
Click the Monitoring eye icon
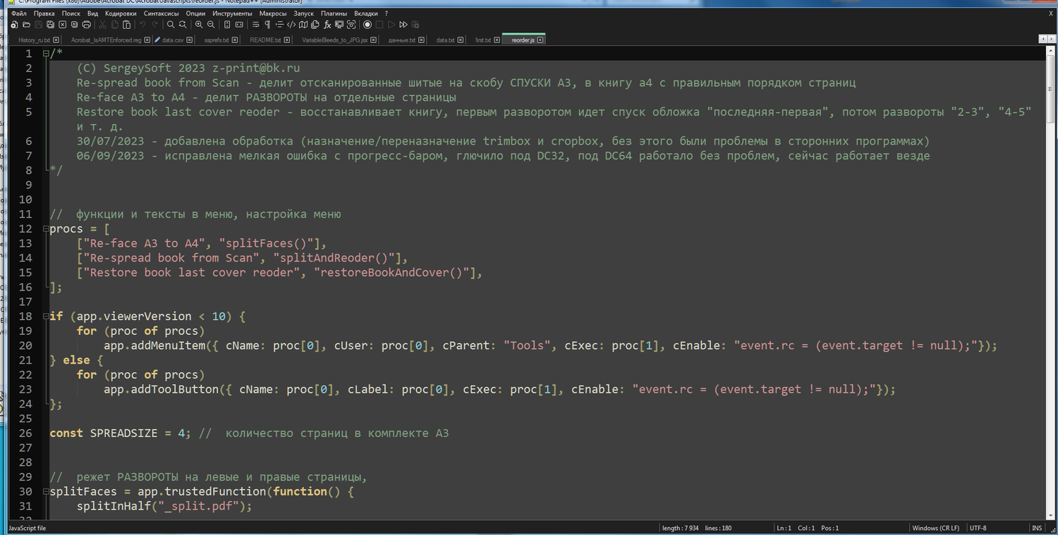(x=351, y=25)
